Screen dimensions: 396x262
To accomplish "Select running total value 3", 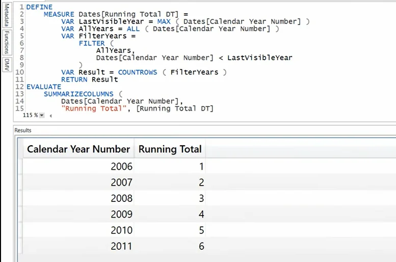I will [170, 198].
